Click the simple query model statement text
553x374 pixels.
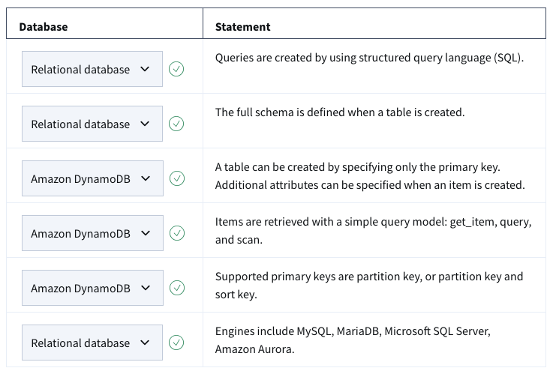(x=373, y=229)
